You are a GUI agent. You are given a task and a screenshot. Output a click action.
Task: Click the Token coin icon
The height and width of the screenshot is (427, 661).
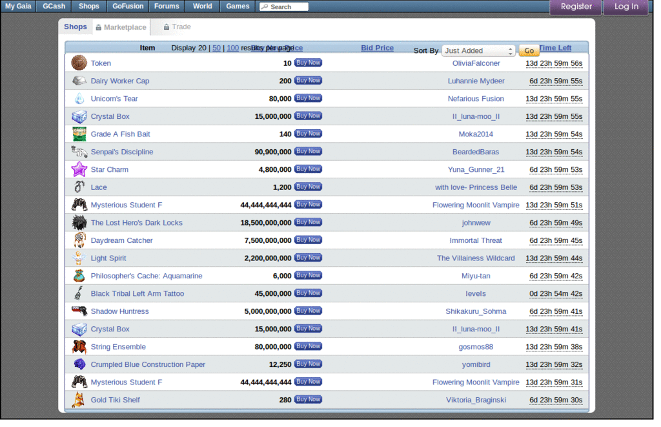(79, 62)
